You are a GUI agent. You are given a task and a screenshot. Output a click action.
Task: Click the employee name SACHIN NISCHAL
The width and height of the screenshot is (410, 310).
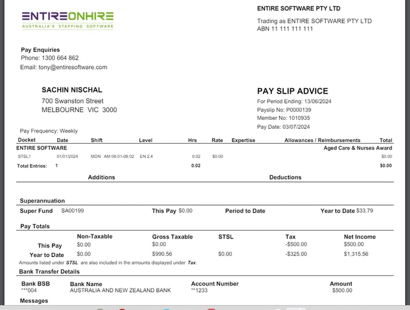point(72,90)
